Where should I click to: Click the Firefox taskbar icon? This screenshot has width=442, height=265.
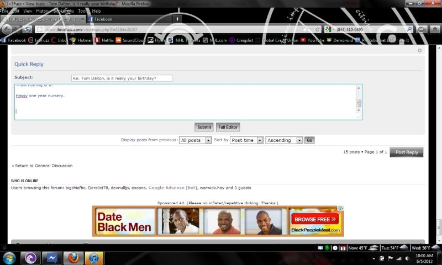point(73,258)
